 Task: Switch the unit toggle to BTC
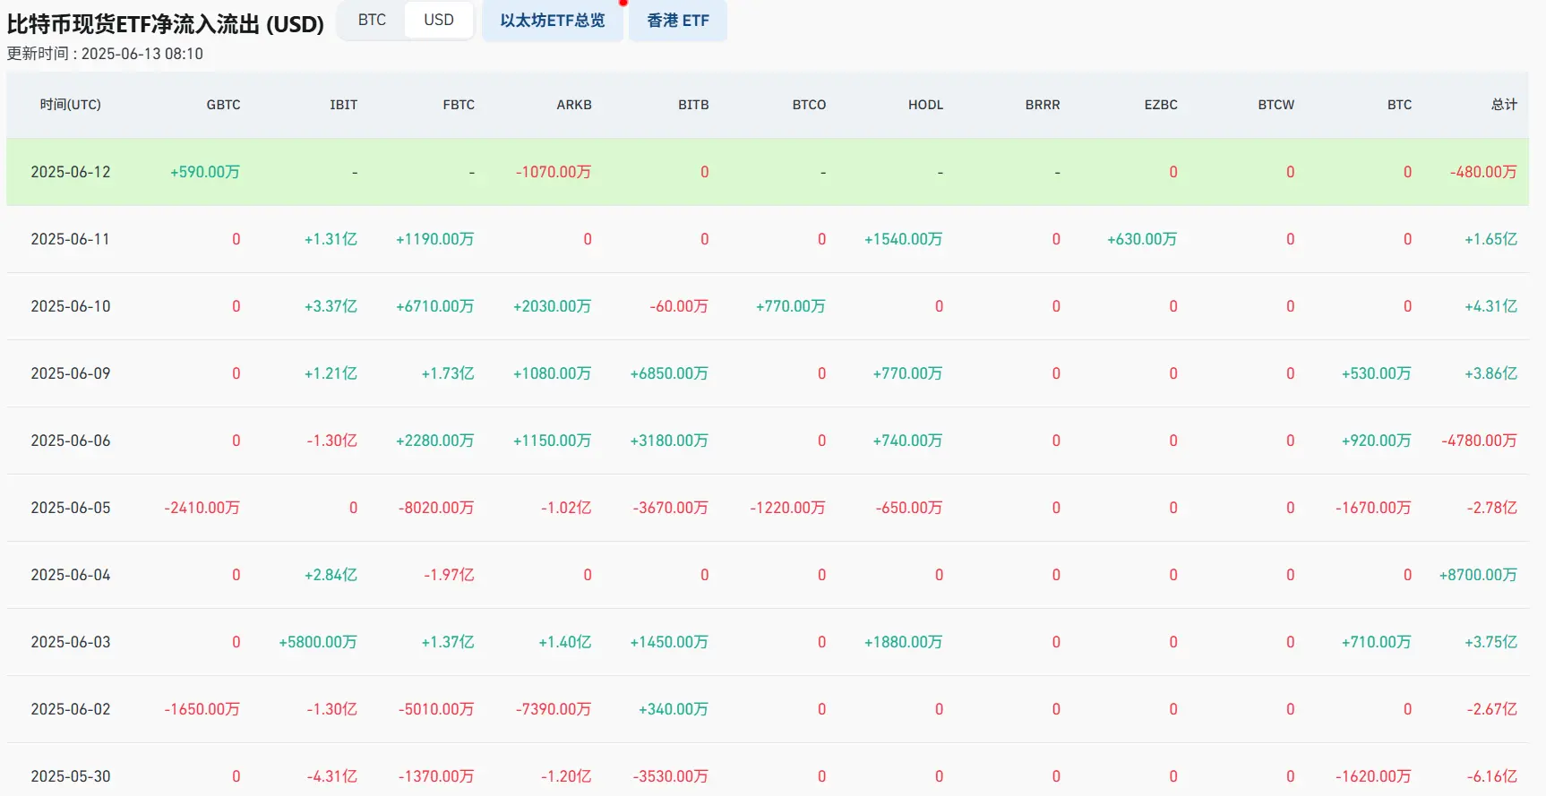(x=372, y=20)
